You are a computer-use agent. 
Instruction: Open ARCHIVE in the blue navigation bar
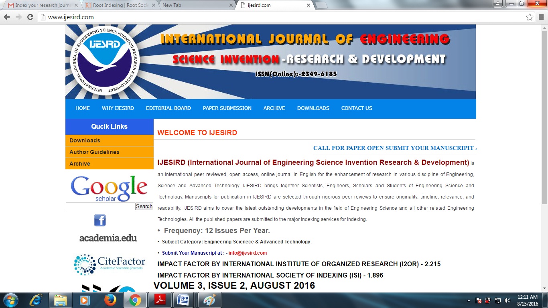point(274,108)
